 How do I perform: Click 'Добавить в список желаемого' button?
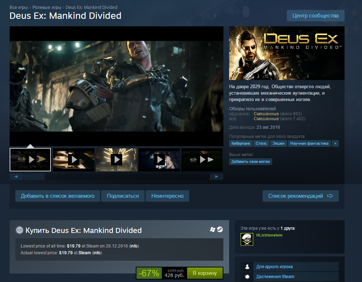coord(58,196)
